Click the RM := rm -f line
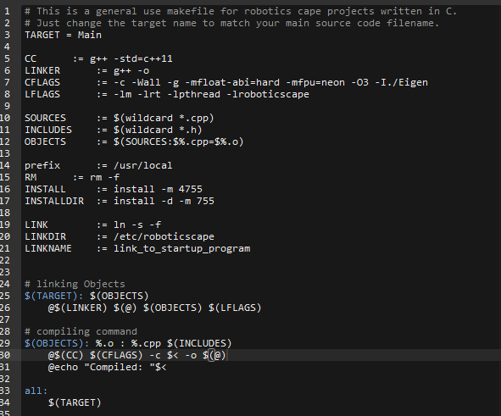Image resolution: width=501 pixels, height=416 pixels. pos(72,177)
